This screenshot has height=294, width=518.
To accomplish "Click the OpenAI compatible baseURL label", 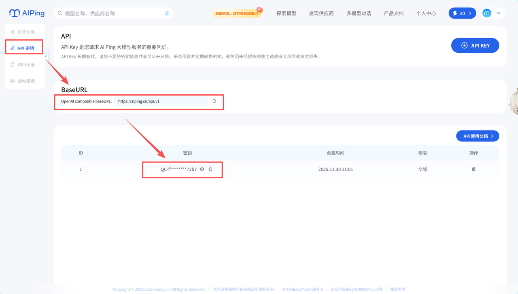I will coord(86,101).
